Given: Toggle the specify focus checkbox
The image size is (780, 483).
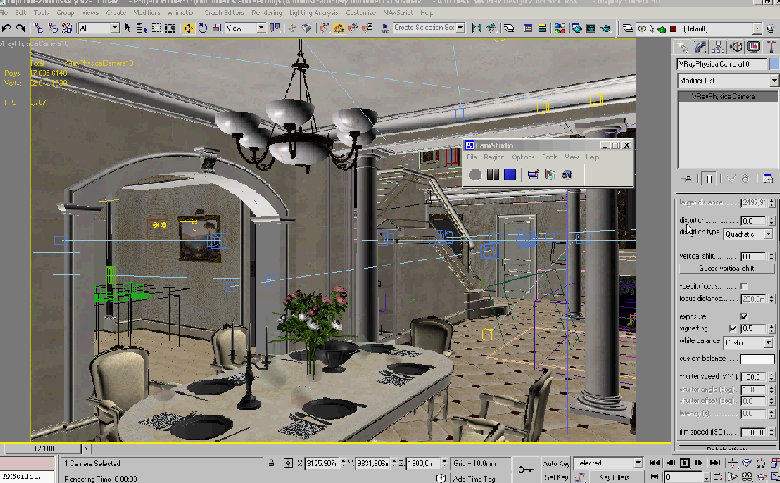Looking at the screenshot, I should point(744,286).
